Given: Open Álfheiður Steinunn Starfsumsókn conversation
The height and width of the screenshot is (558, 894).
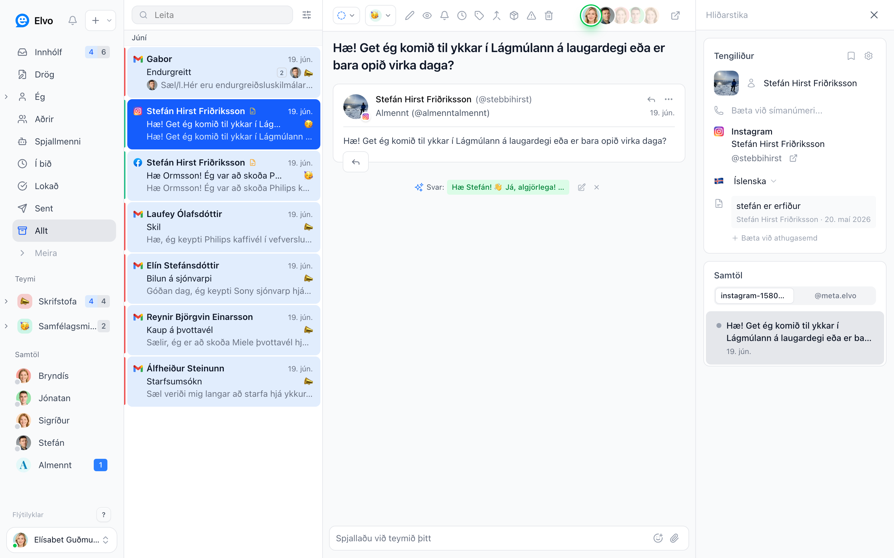Looking at the screenshot, I should point(223,381).
